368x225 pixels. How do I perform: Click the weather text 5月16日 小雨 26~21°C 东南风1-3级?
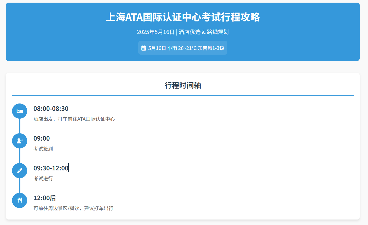[x=186, y=48]
